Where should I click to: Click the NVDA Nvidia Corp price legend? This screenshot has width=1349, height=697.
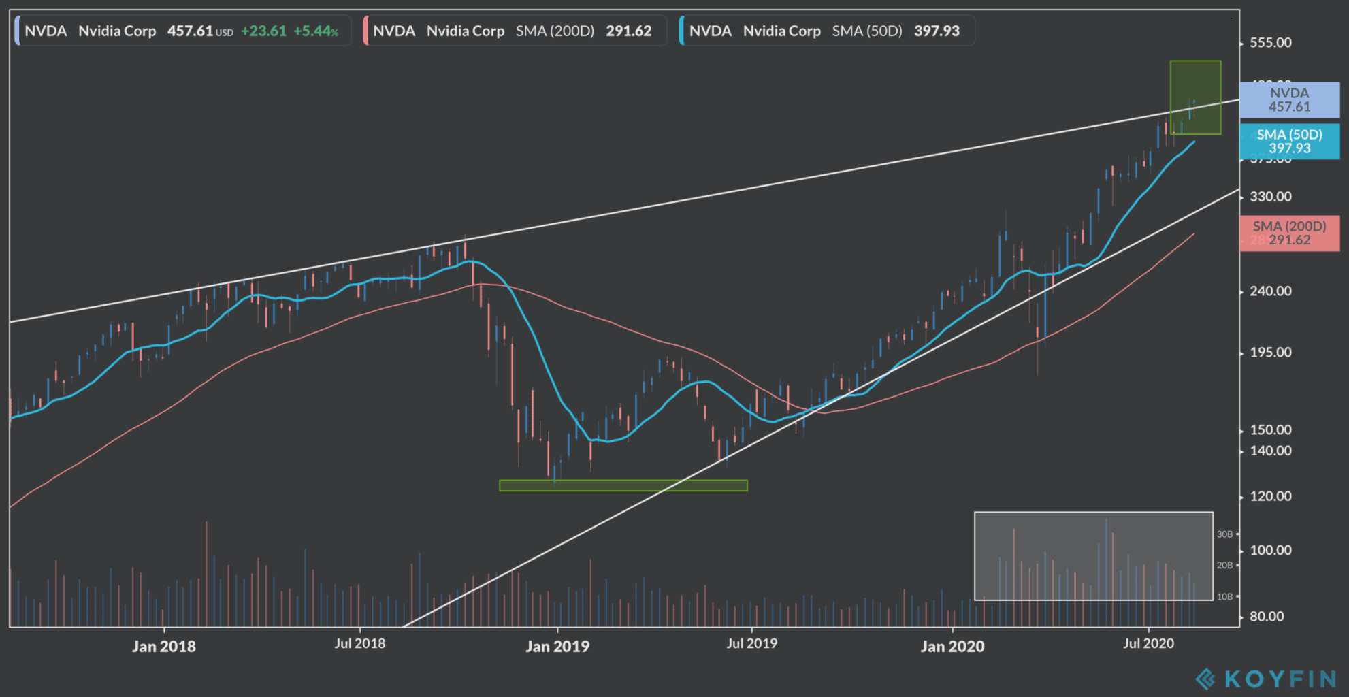(x=182, y=31)
